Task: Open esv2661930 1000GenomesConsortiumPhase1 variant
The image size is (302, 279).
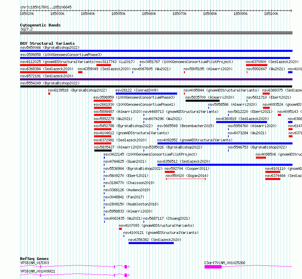Action: [134, 104]
